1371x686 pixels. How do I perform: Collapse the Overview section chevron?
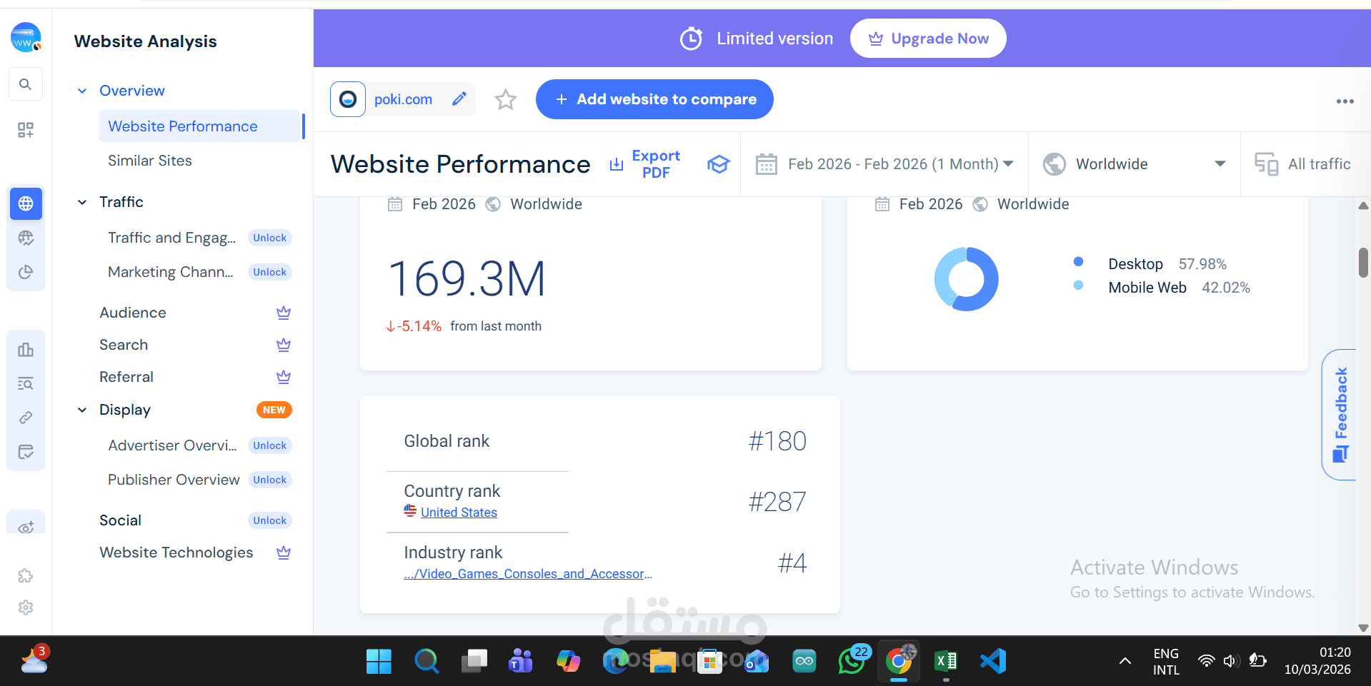pos(82,91)
